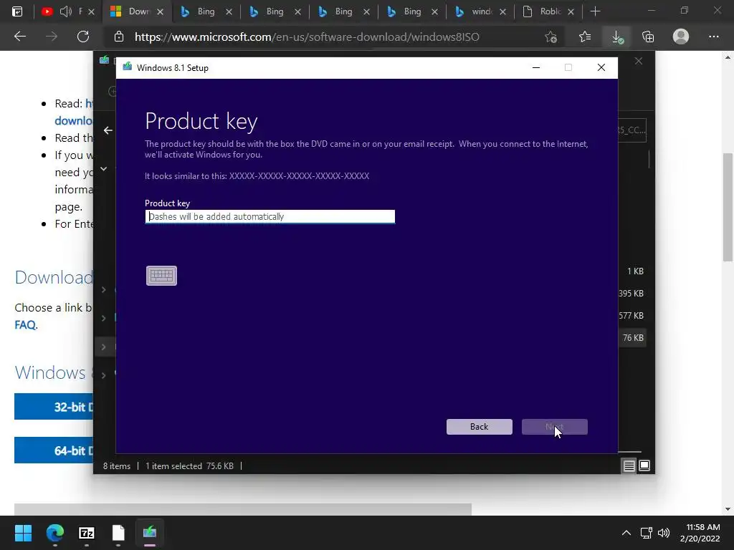Viewport: 734px width, 550px height.
Task: Select the 1 KB file row
Action: (635, 271)
